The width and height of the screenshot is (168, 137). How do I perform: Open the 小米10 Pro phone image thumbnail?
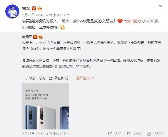(x=45, y=106)
